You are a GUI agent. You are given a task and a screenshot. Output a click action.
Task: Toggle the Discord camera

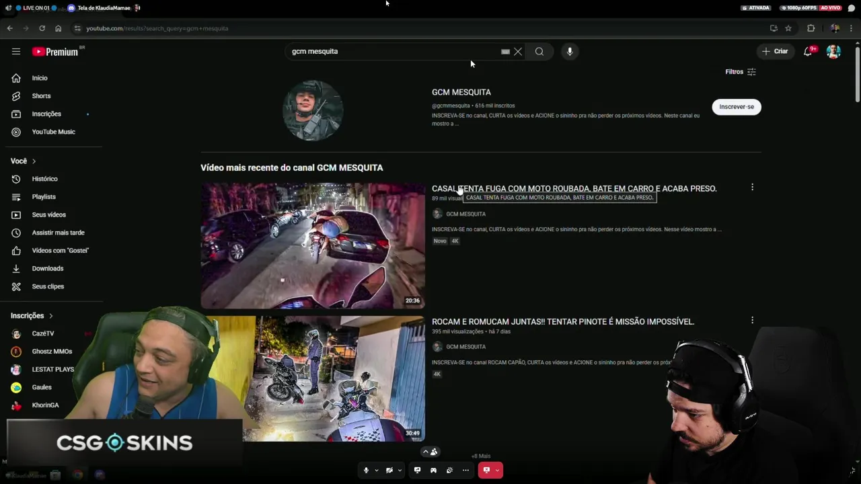pyautogui.click(x=389, y=470)
